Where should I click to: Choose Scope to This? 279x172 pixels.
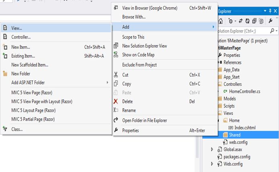165,37
